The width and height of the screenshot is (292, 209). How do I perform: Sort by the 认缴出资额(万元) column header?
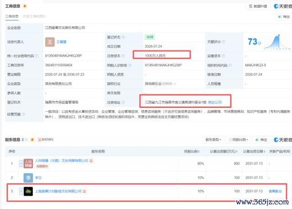pyautogui.click(x=224, y=151)
